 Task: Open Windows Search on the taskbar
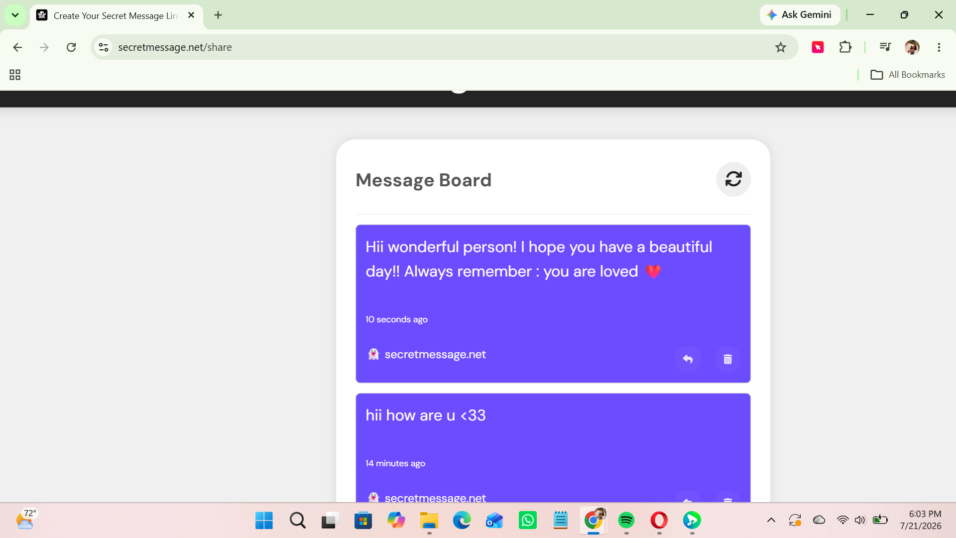297,521
